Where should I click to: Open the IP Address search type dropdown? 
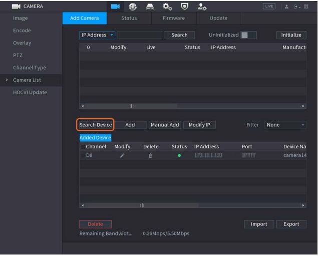(x=97, y=35)
